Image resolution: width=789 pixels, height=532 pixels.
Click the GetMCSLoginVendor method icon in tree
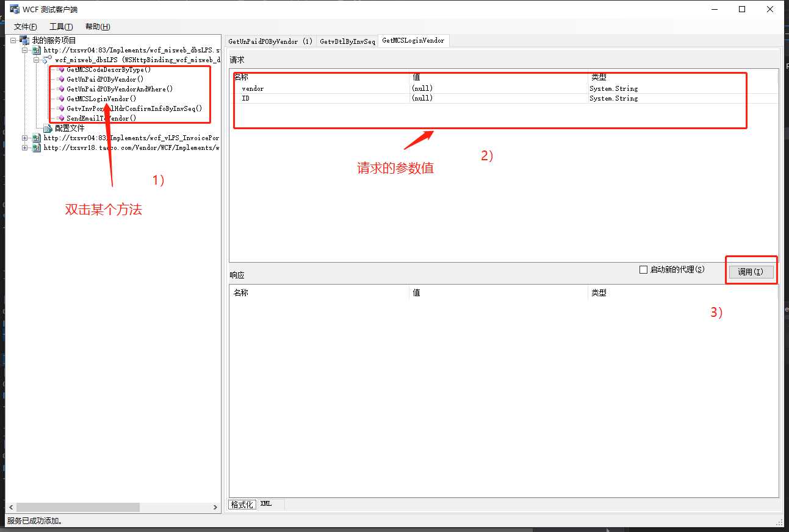click(x=61, y=99)
